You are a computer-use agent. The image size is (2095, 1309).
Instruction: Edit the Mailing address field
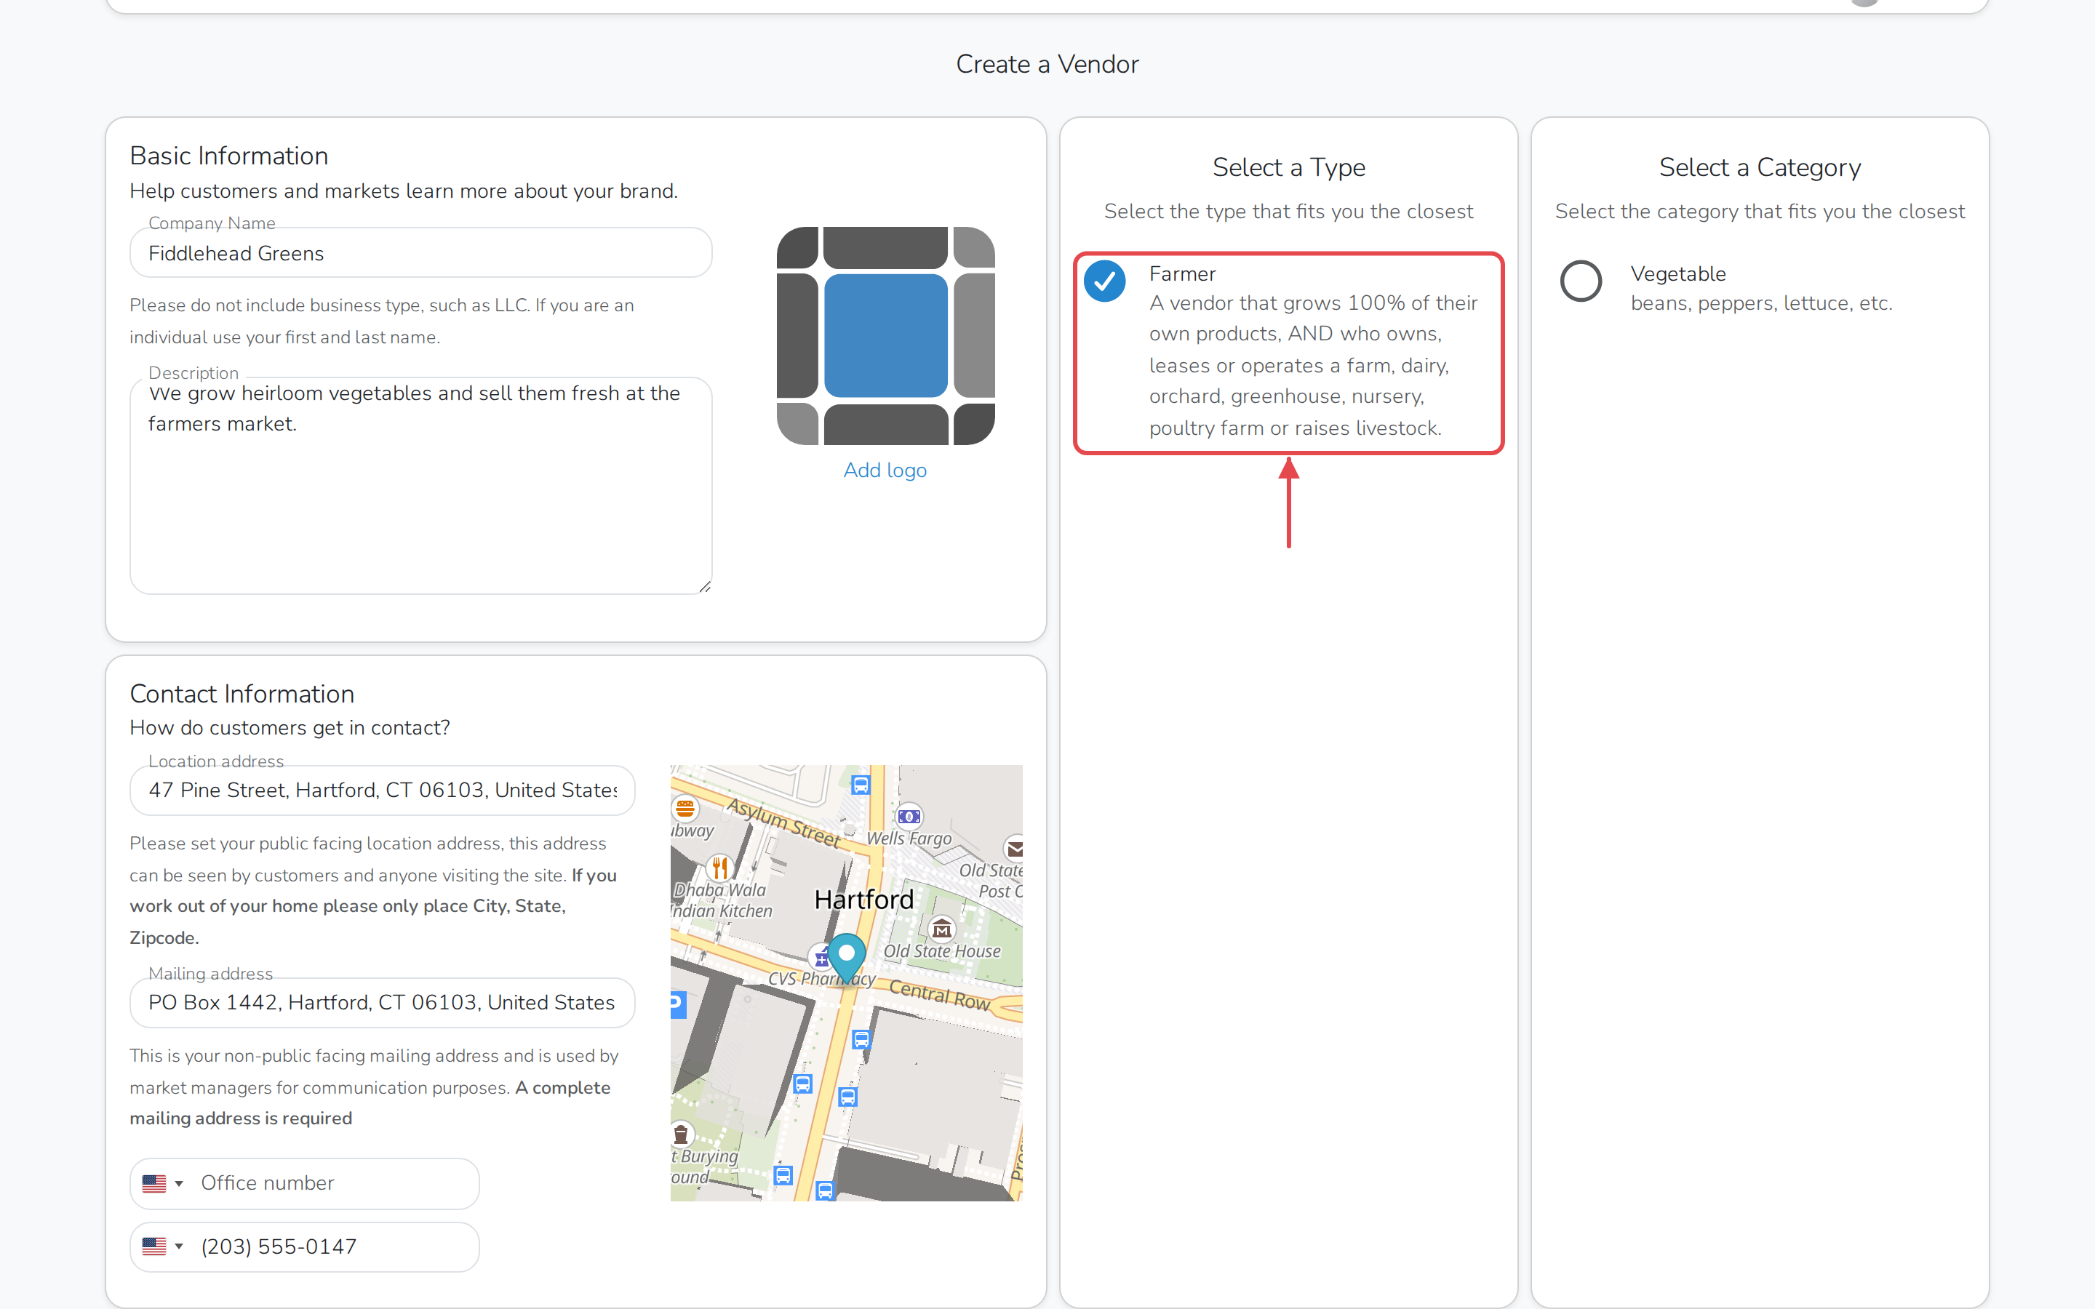[x=382, y=1003]
